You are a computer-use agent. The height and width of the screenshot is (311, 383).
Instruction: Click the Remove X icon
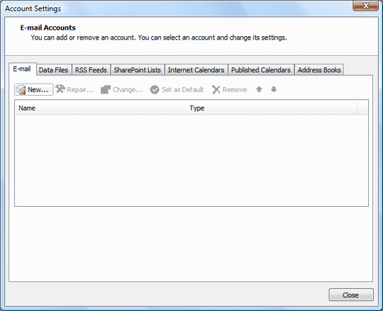click(216, 89)
